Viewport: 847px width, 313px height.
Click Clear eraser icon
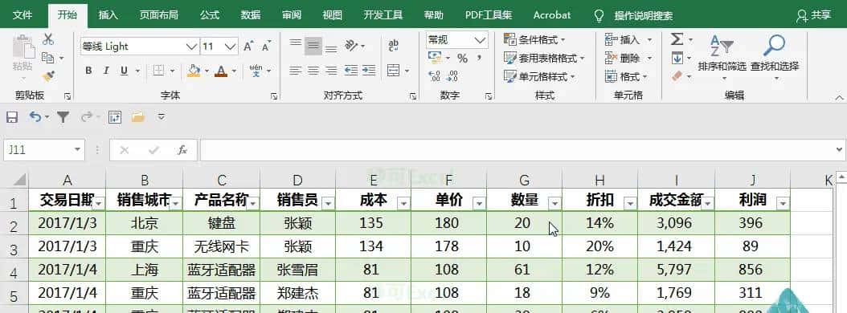pos(677,76)
